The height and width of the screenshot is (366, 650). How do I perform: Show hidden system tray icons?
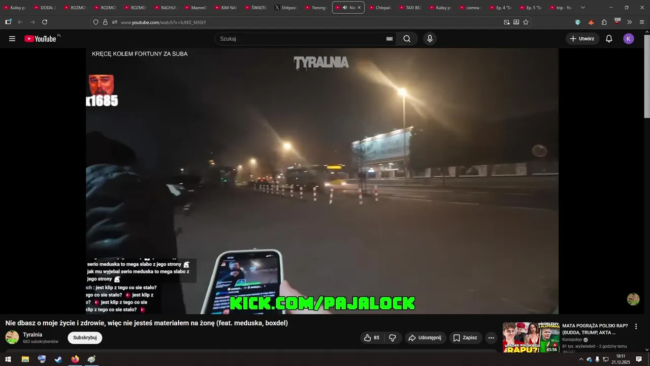click(x=581, y=359)
